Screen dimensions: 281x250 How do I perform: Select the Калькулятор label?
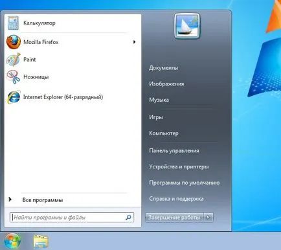39,23
